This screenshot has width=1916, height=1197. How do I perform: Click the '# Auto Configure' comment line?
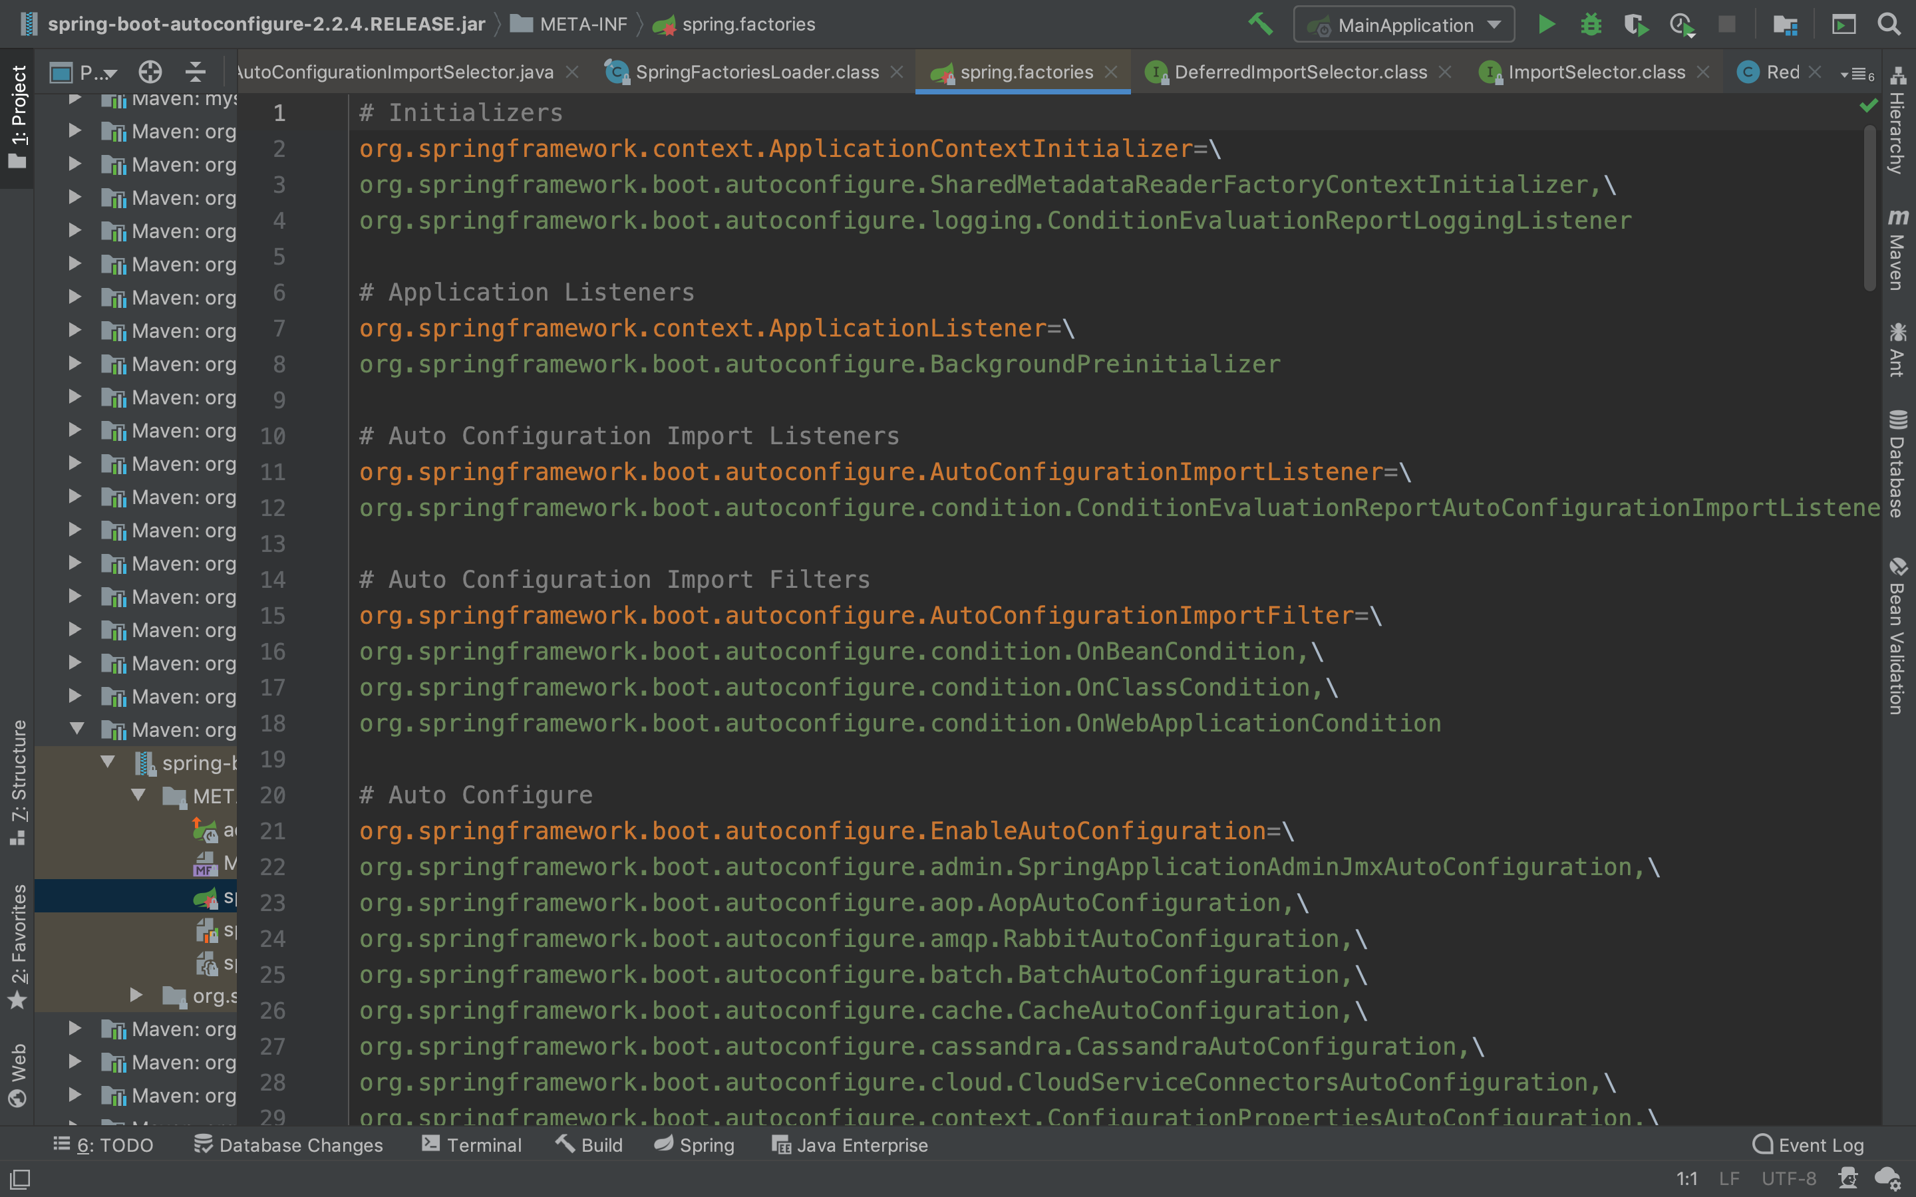pos(476,795)
